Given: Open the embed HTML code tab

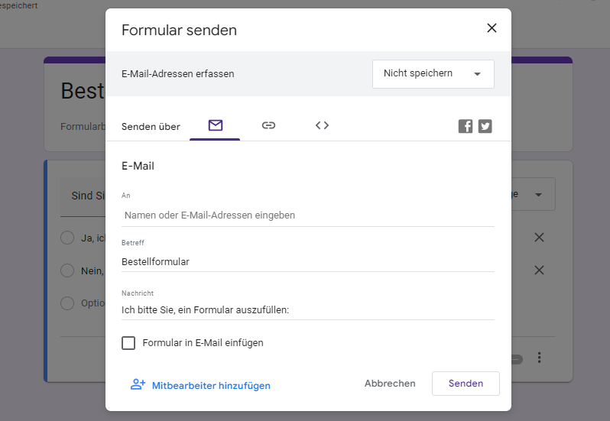Looking at the screenshot, I should click(x=322, y=125).
